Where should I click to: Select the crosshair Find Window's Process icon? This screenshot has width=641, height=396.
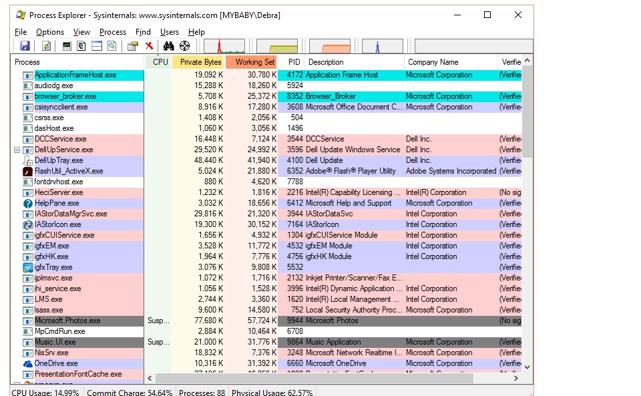[x=185, y=46]
